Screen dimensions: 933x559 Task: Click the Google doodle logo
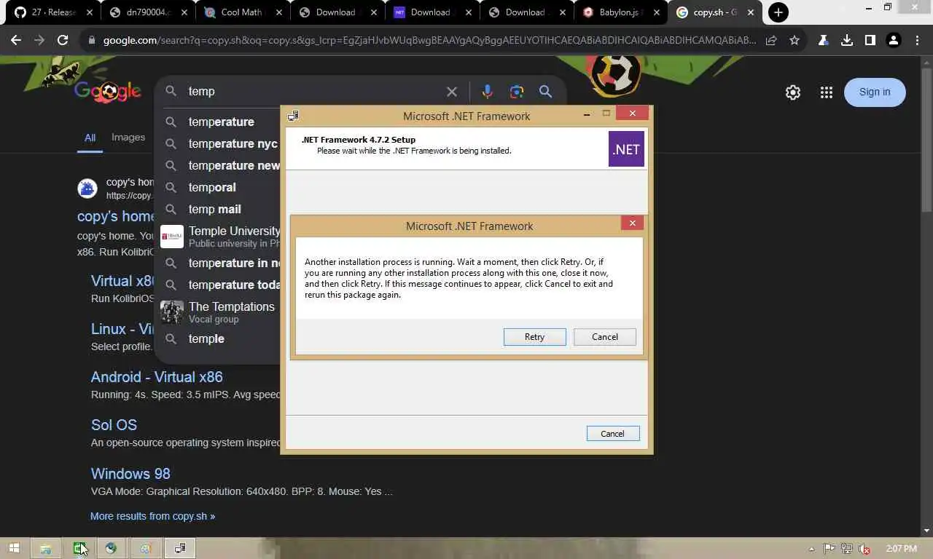[x=108, y=92]
